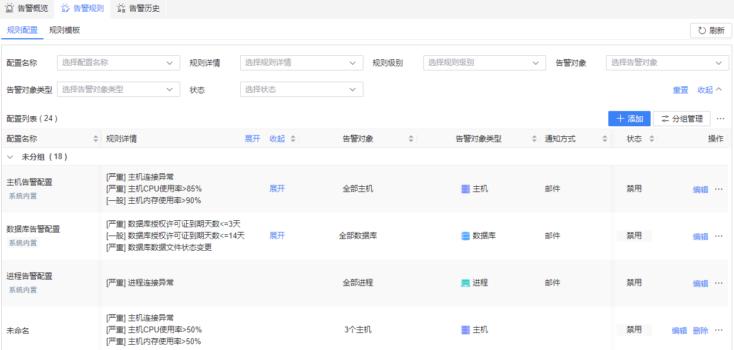Open more actions for 未命名 row
Image resolution: width=734 pixels, height=350 pixels.
719,330
